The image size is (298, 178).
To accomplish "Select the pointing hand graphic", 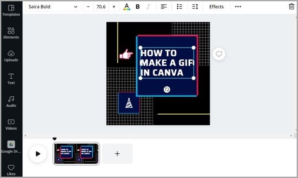I will pyautogui.click(x=126, y=54).
